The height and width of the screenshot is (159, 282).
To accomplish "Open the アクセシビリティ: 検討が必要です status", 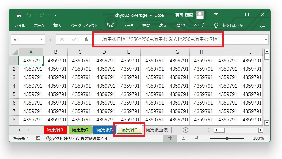I will pyautogui.click(x=77, y=138).
